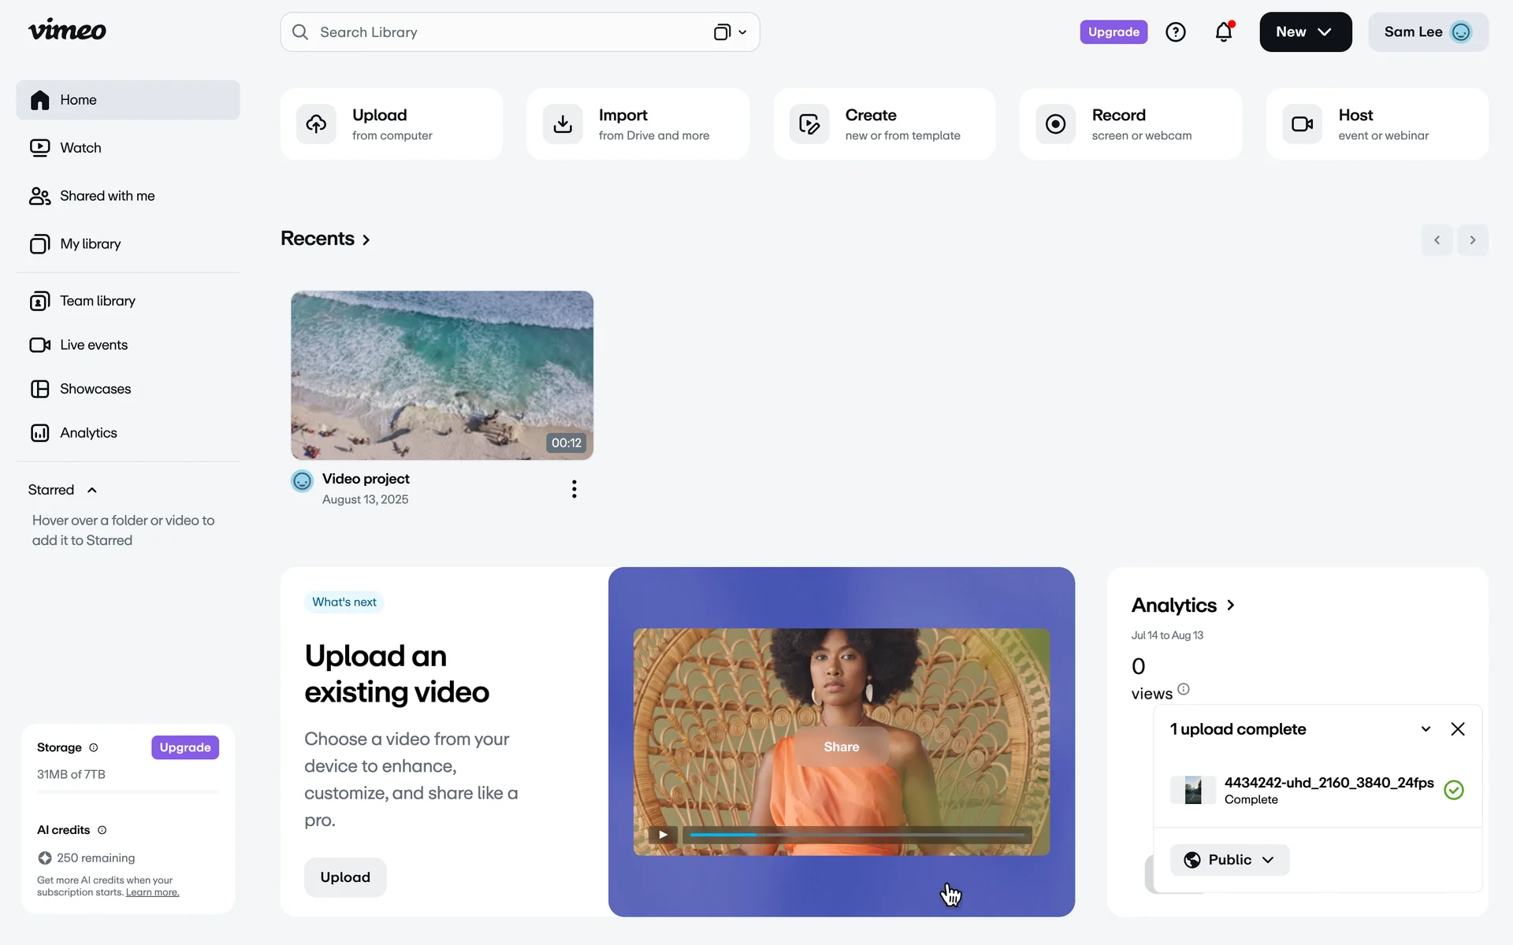Collapse the Starred section
Viewport: 1513px width, 945px height.
point(92,490)
